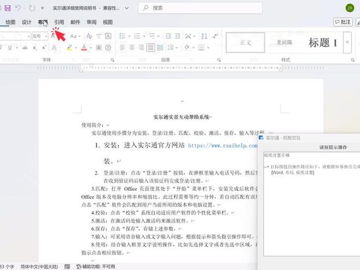Expand the underline style arrow
This screenshot has width=360, height=270.
(x=17, y=48)
